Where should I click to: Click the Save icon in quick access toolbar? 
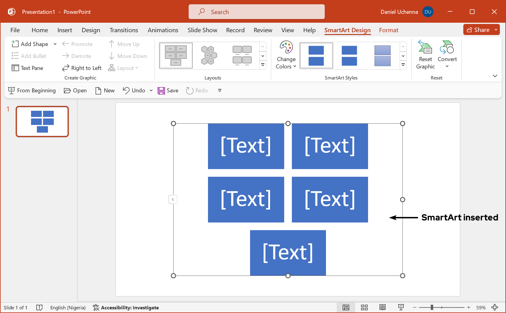point(161,91)
